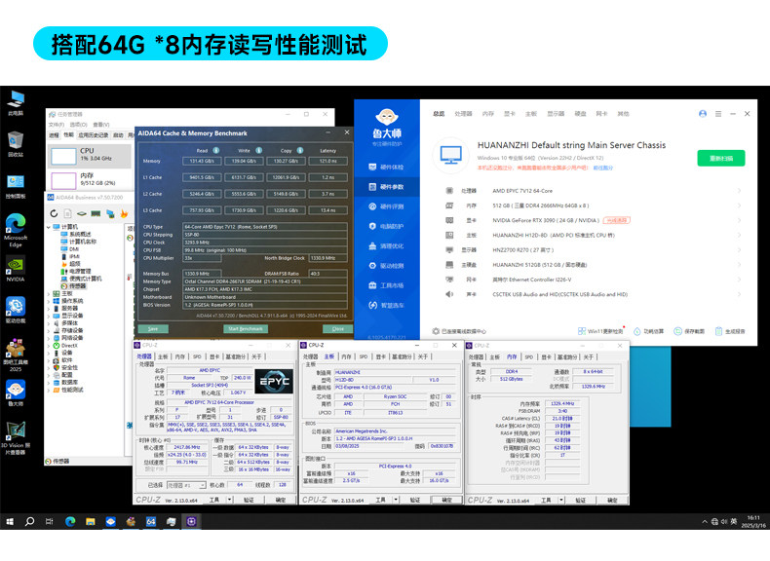Open 处理器 AMD EPYC row chevron
770x561 pixels.
pos(739,191)
